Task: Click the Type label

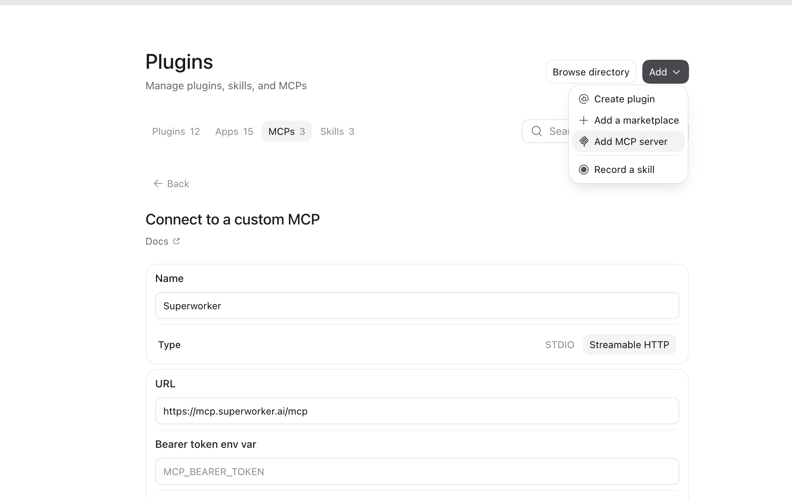Action: pos(169,345)
